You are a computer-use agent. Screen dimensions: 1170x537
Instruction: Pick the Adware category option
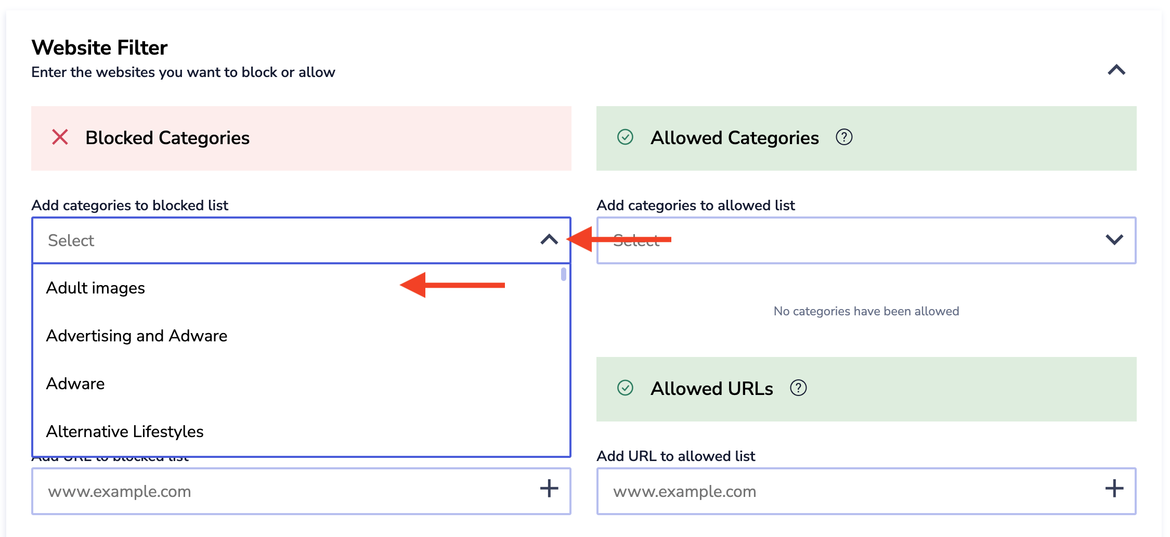click(x=75, y=384)
